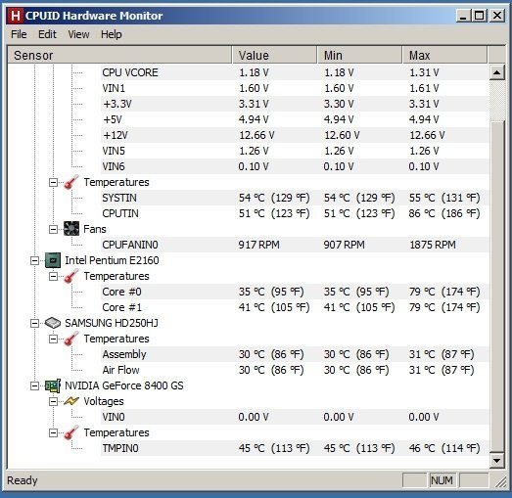The width and height of the screenshot is (512, 498).
Task: Select the Air Flow temperature row
Action: [295, 370]
